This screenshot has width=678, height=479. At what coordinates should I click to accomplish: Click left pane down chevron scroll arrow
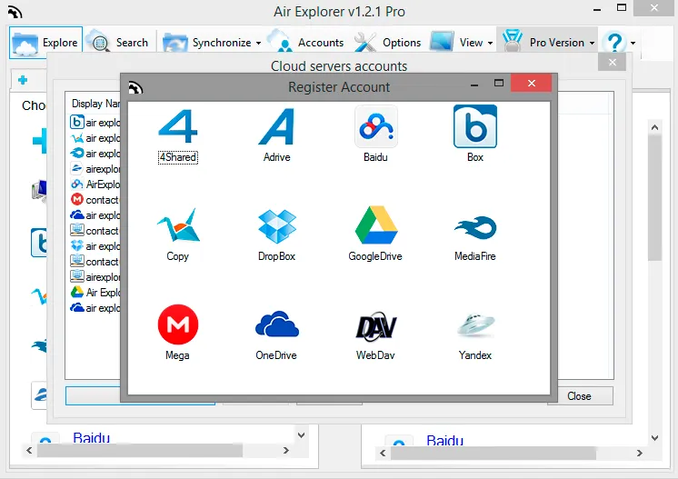(x=302, y=434)
